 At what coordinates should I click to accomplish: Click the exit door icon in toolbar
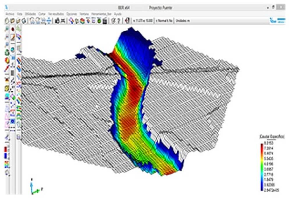tap(127, 21)
